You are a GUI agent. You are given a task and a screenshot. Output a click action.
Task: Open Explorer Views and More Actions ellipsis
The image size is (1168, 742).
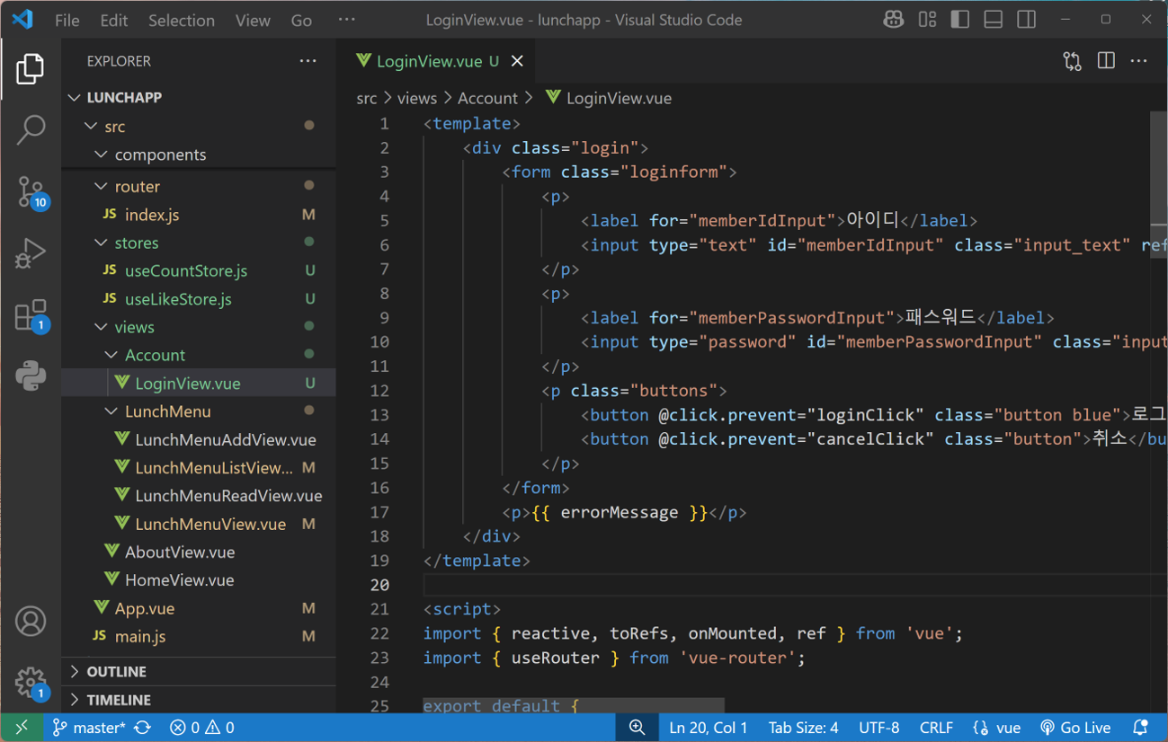(308, 61)
